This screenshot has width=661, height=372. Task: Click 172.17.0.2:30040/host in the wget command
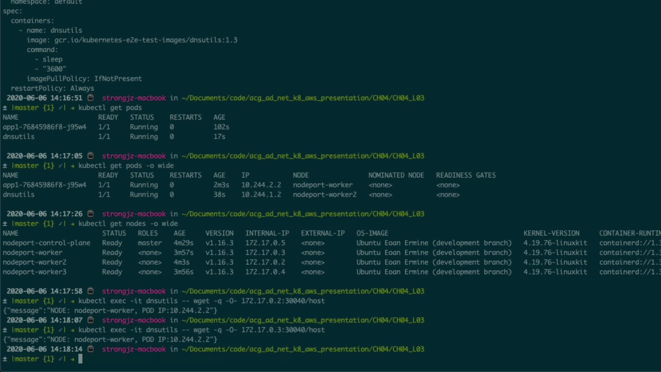point(283,301)
